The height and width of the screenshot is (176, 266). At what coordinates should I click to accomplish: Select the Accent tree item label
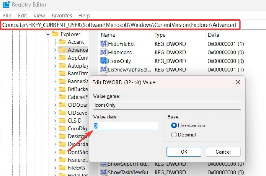(x=76, y=42)
